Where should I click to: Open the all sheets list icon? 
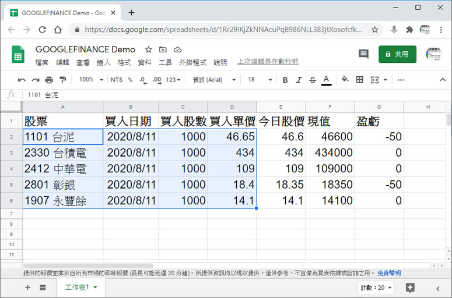click(x=43, y=287)
